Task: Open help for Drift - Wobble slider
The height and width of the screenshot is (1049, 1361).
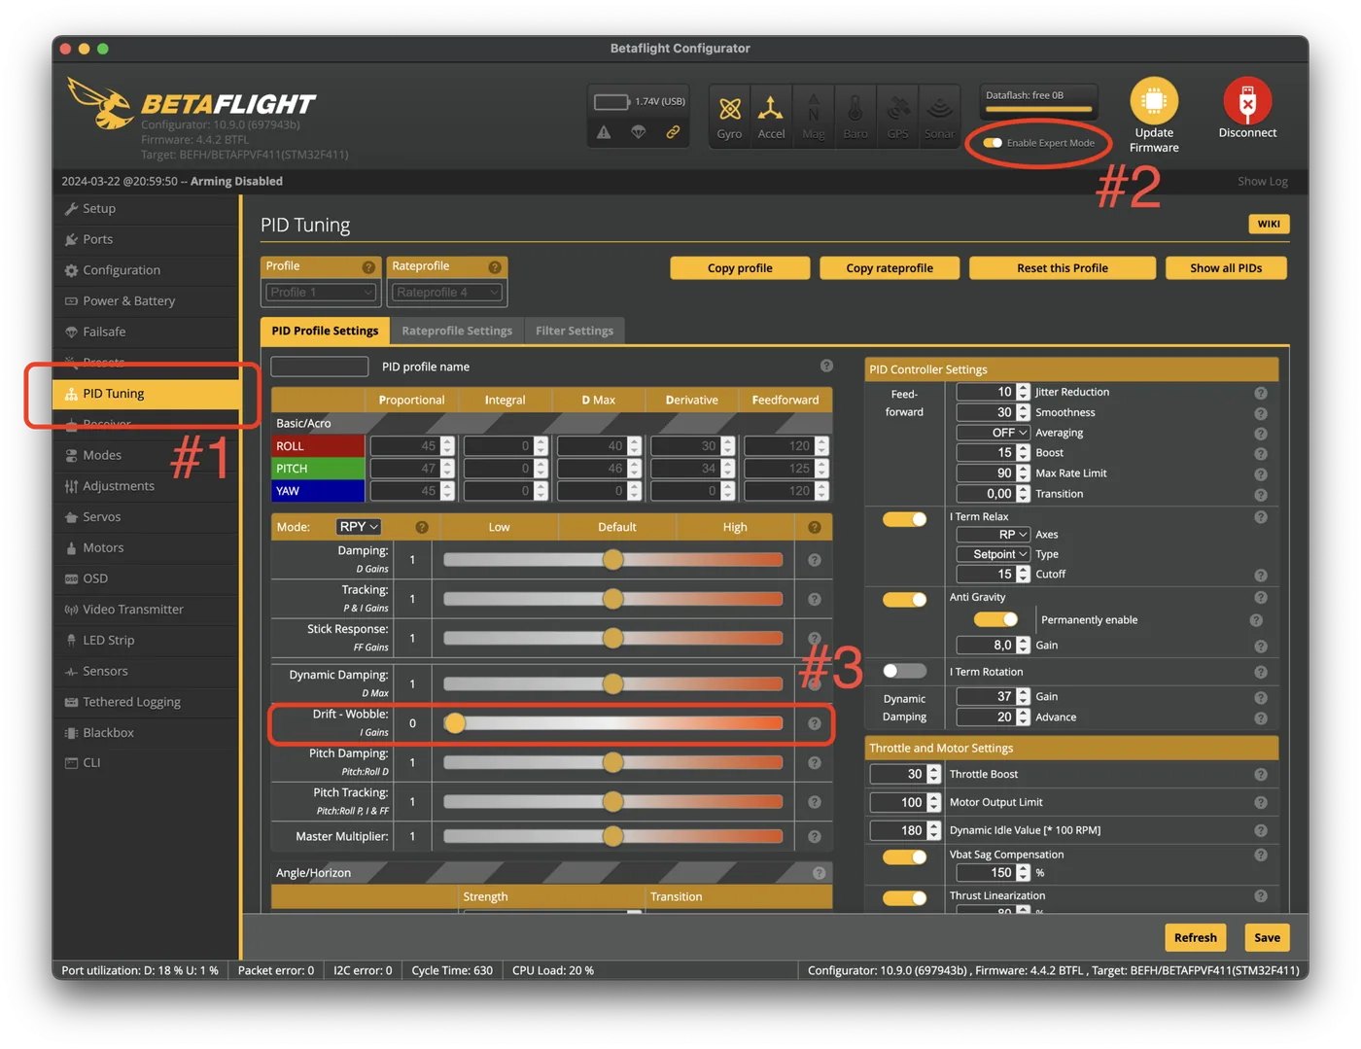Action: coord(815,723)
